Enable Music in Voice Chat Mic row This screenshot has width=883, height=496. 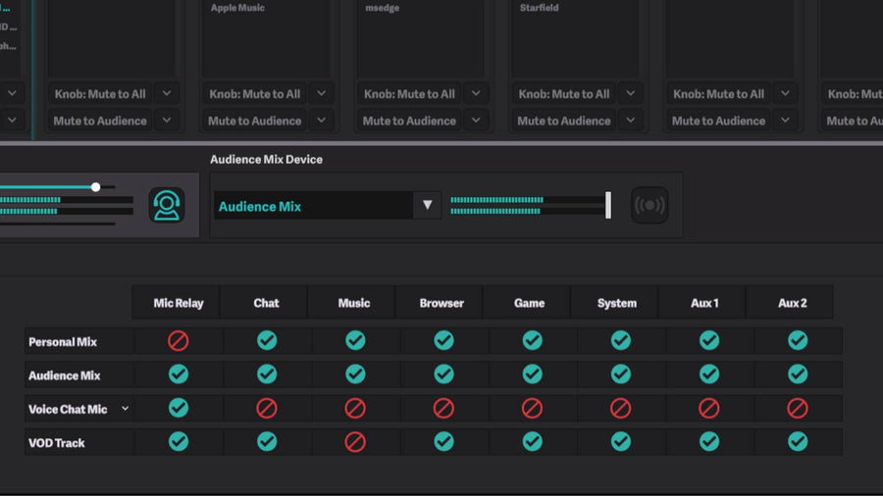pos(355,409)
